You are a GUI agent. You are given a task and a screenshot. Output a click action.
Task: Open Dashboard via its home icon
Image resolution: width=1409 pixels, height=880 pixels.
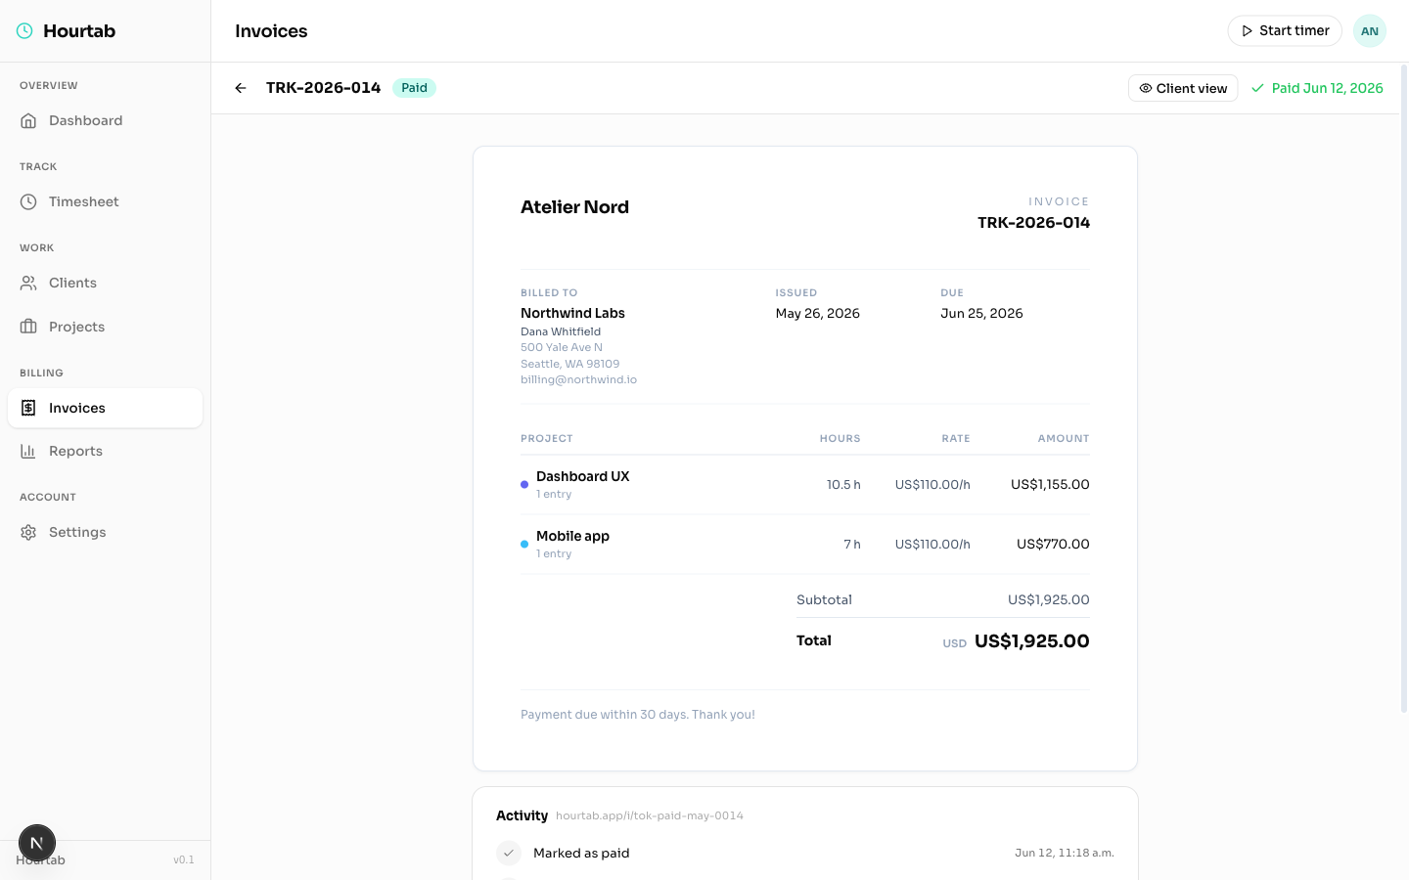28,120
